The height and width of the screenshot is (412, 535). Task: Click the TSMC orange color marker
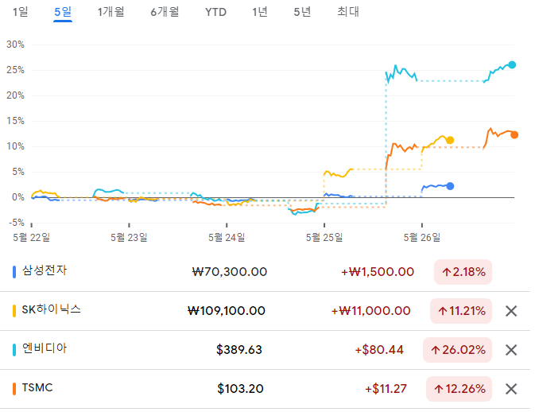point(14,389)
